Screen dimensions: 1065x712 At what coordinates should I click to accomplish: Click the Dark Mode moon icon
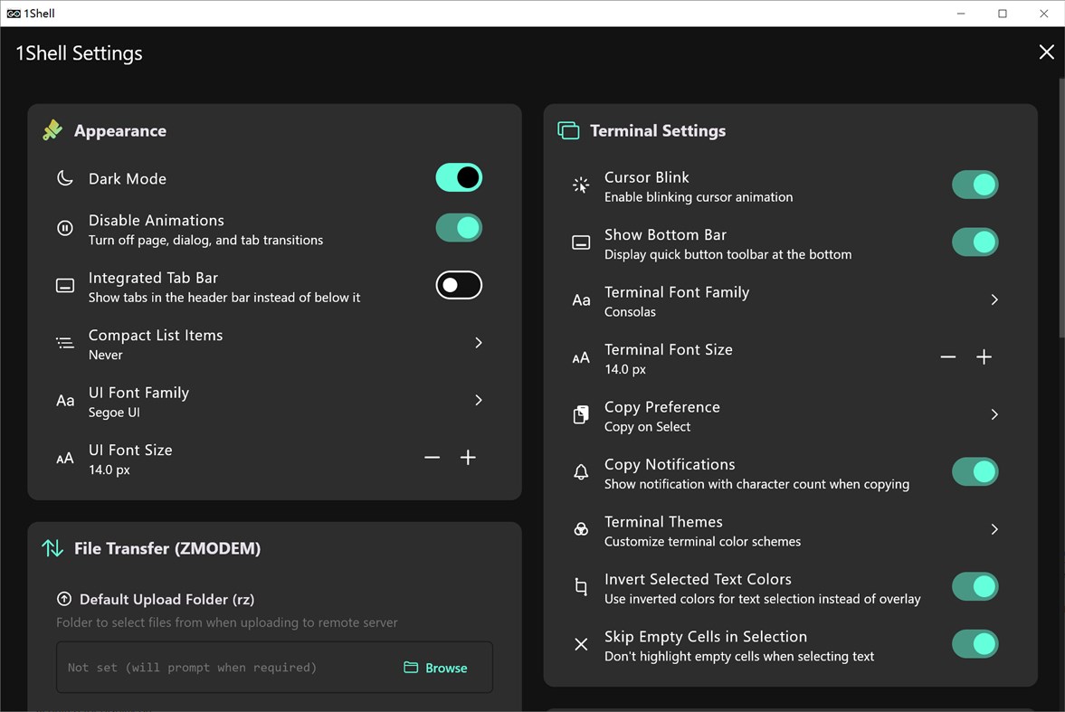pyautogui.click(x=64, y=179)
